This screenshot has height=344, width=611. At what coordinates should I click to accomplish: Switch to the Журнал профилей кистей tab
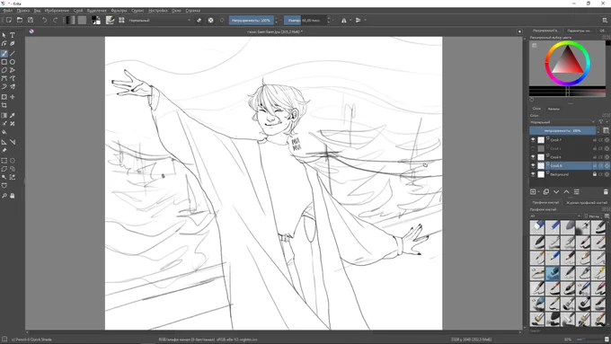pos(586,203)
